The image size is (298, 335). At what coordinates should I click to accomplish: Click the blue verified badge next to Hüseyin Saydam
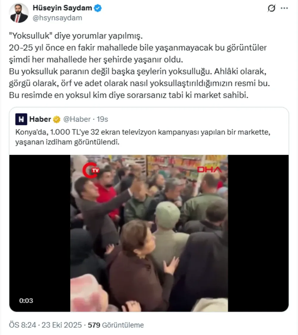[x=98, y=8]
